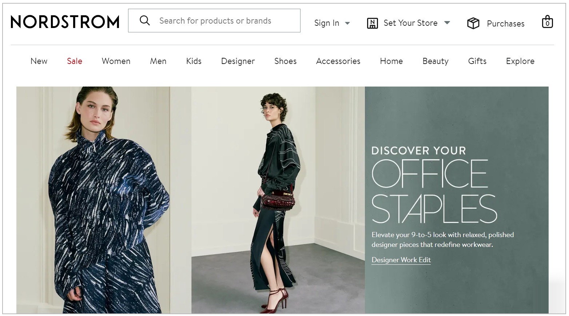This screenshot has width=569, height=316.
Task: Select the Sale menu item
Action: (x=74, y=61)
